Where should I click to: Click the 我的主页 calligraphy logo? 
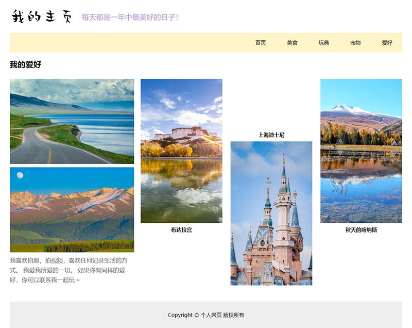(42, 17)
